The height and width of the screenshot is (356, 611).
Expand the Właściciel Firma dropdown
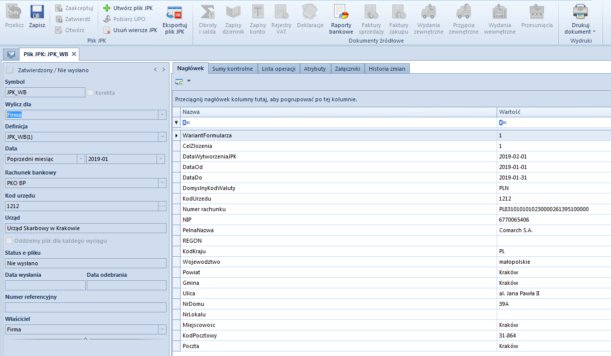click(x=162, y=329)
